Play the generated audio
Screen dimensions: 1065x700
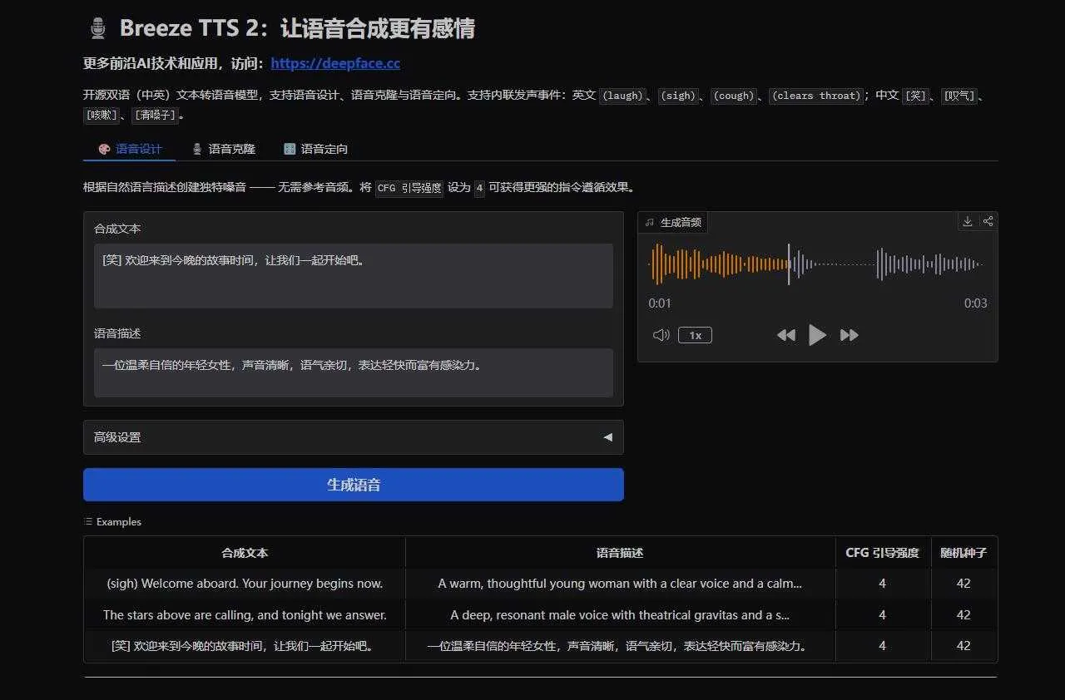(x=818, y=335)
